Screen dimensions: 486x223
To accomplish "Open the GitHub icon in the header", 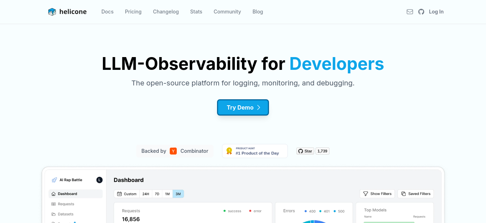I will [421, 12].
